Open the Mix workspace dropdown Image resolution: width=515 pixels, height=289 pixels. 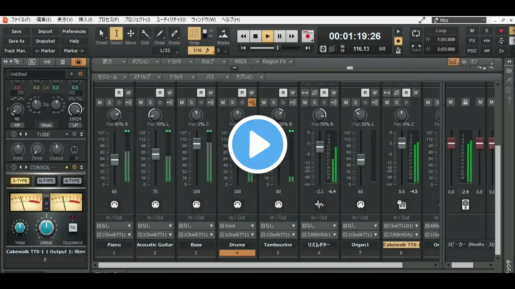(459, 20)
